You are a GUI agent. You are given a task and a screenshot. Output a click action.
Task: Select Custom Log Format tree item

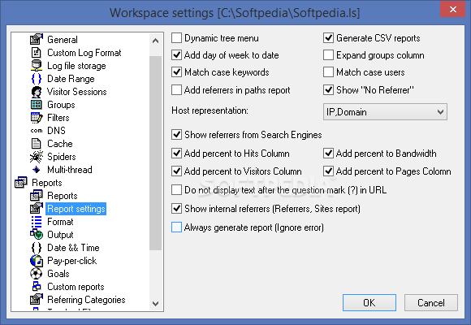[84, 53]
